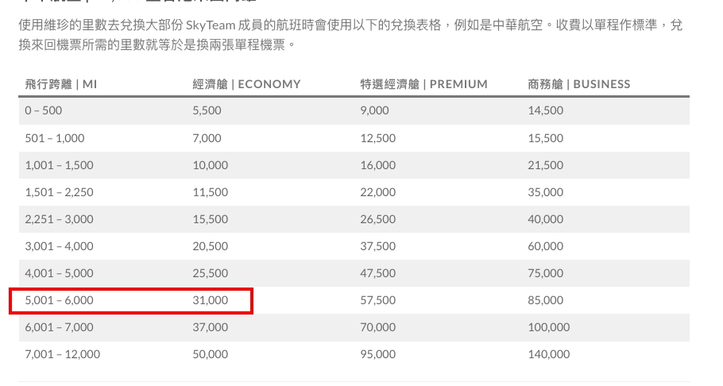723x386 pixels.
Task: Click the 特選經濟艙 | PREMIUM column header
Action: tap(423, 84)
